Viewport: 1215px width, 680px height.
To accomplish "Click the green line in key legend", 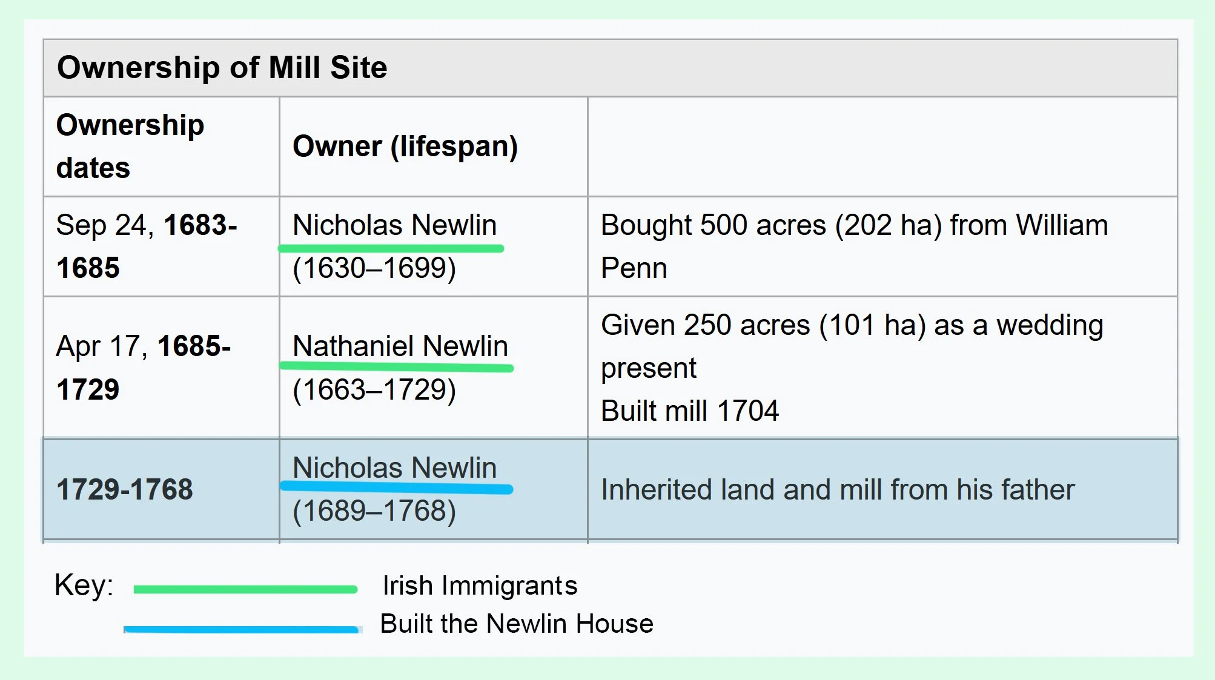I will (245, 589).
